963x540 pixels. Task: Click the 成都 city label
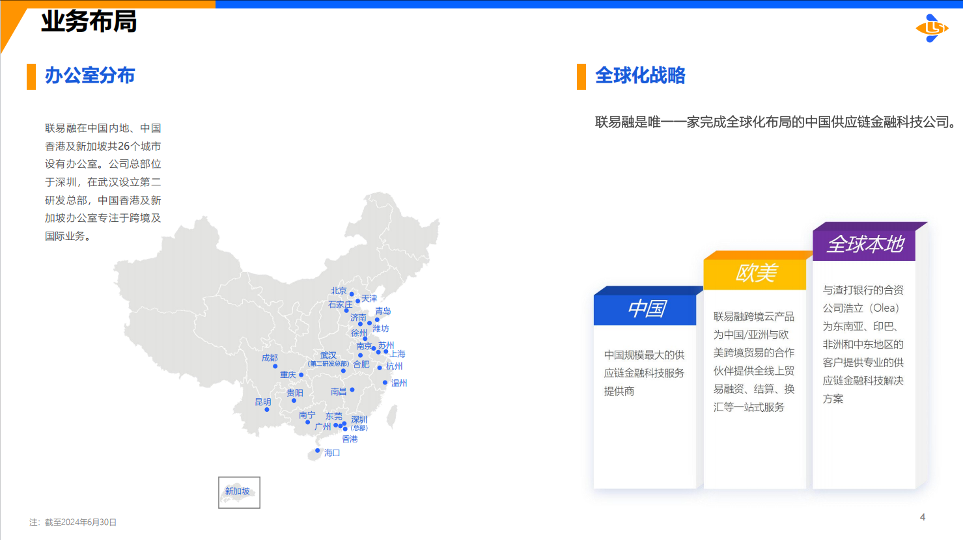point(270,358)
